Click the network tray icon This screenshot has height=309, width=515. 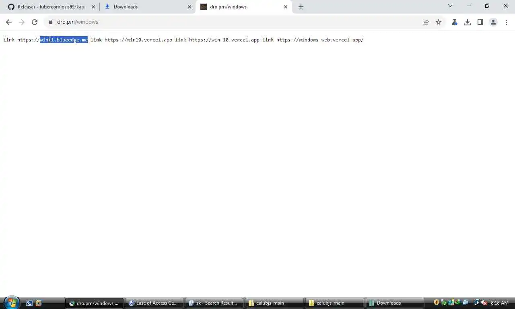[477, 303]
